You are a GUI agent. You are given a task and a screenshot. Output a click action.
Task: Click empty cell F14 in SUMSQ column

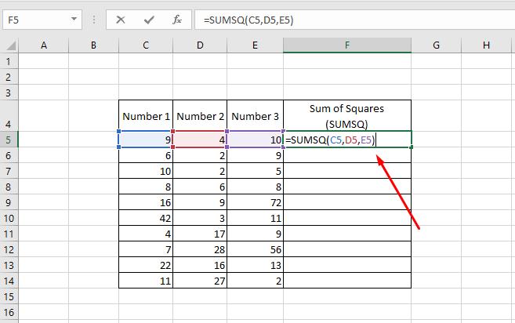347,281
